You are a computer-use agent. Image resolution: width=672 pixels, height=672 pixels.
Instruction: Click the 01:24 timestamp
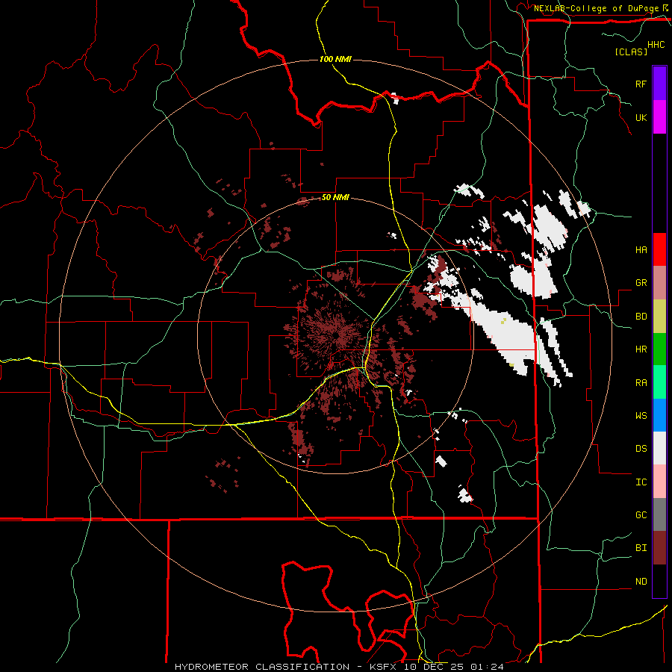[487, 667]
